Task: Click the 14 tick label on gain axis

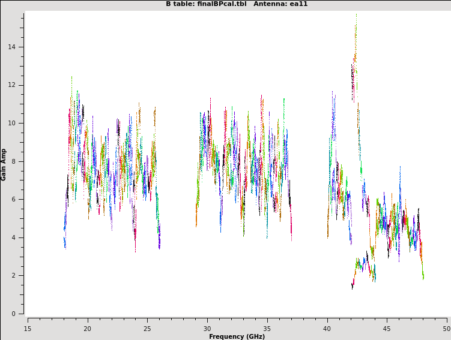Action: tap(12, 47)
